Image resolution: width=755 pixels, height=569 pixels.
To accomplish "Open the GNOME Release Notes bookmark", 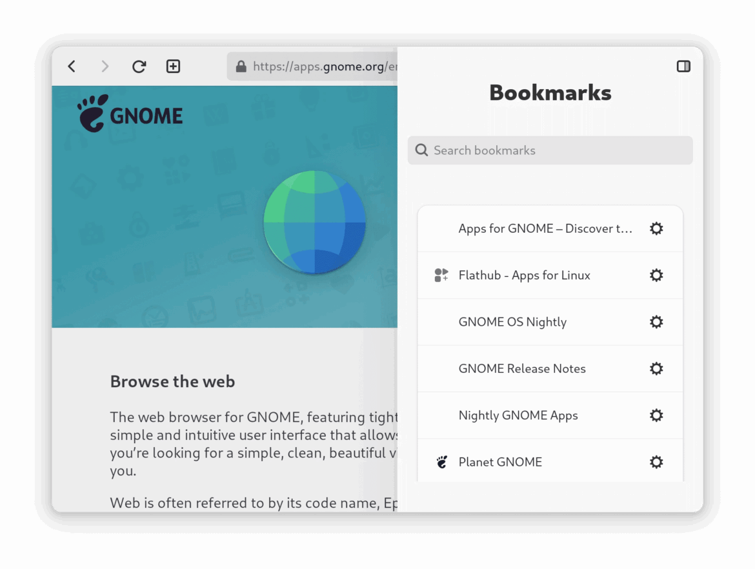I will pyautogui.click(x=522, y=368).
